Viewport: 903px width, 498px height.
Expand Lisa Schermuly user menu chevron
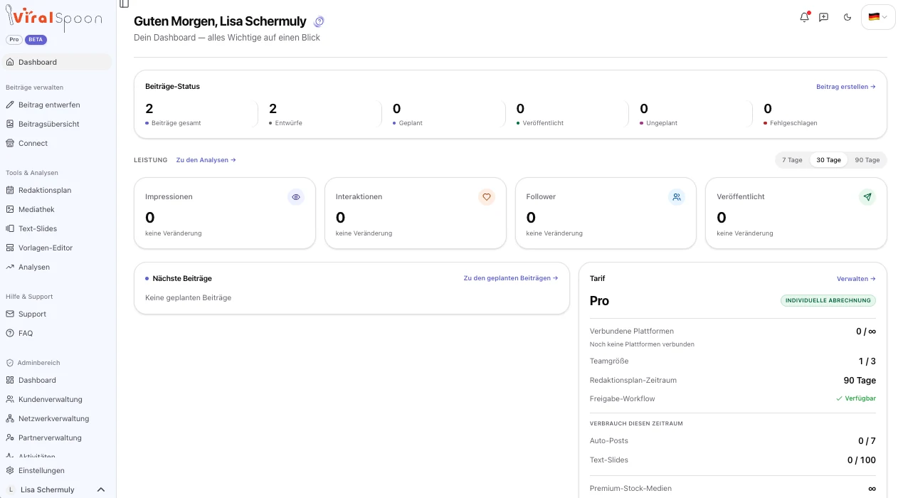tap(101, 489)
